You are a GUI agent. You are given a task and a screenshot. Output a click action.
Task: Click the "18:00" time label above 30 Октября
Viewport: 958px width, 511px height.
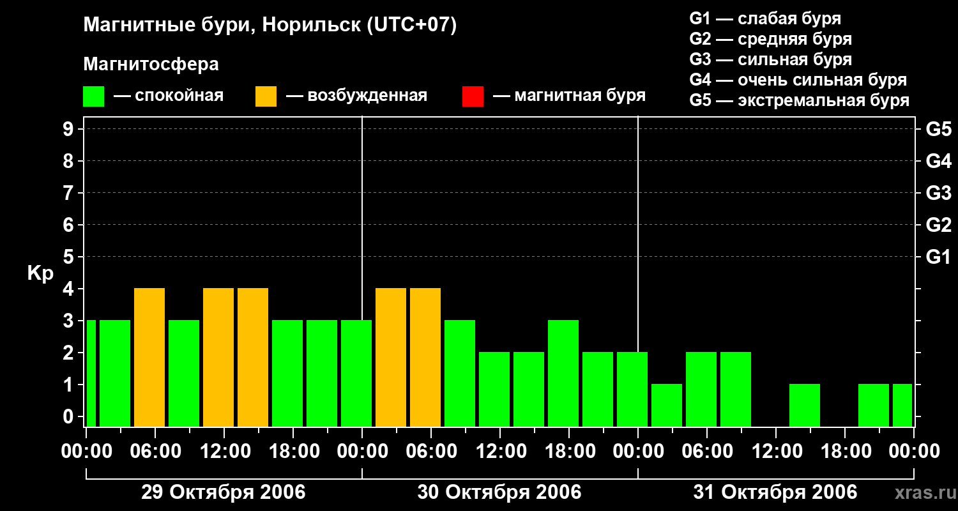569,452
